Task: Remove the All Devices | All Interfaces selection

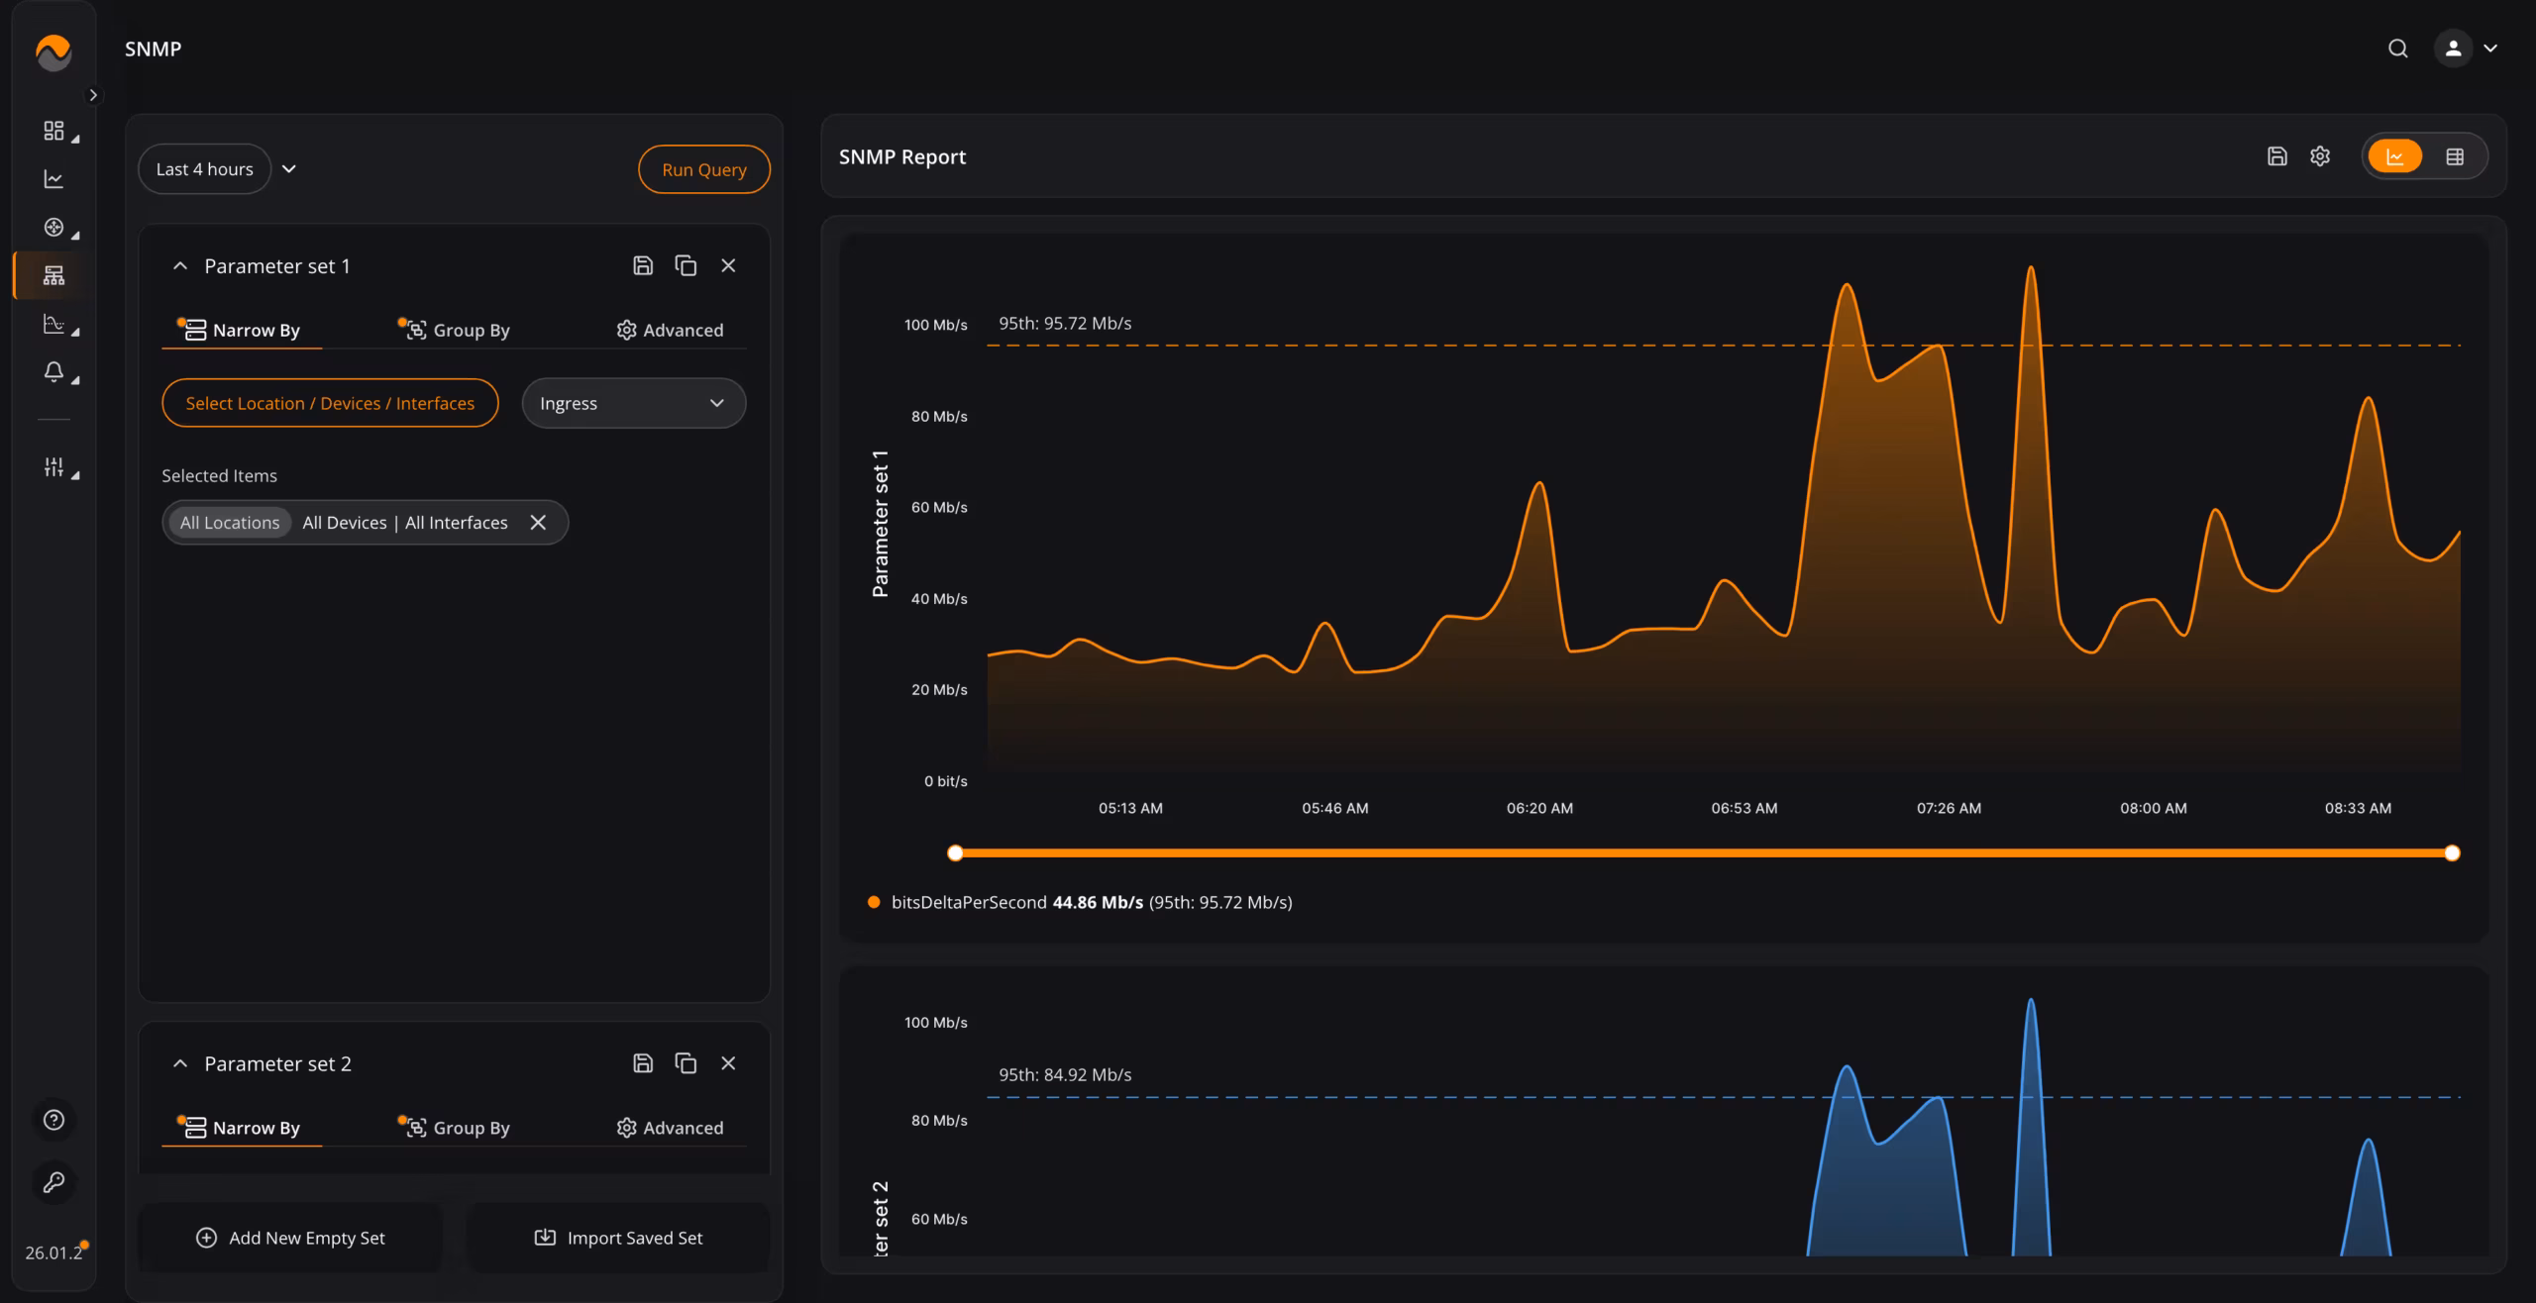Action: 538,523
